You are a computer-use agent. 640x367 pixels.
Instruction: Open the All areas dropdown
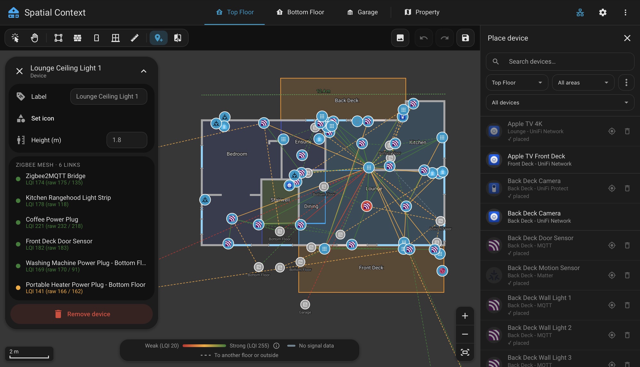pyautogui.click(x=583, y=83)
